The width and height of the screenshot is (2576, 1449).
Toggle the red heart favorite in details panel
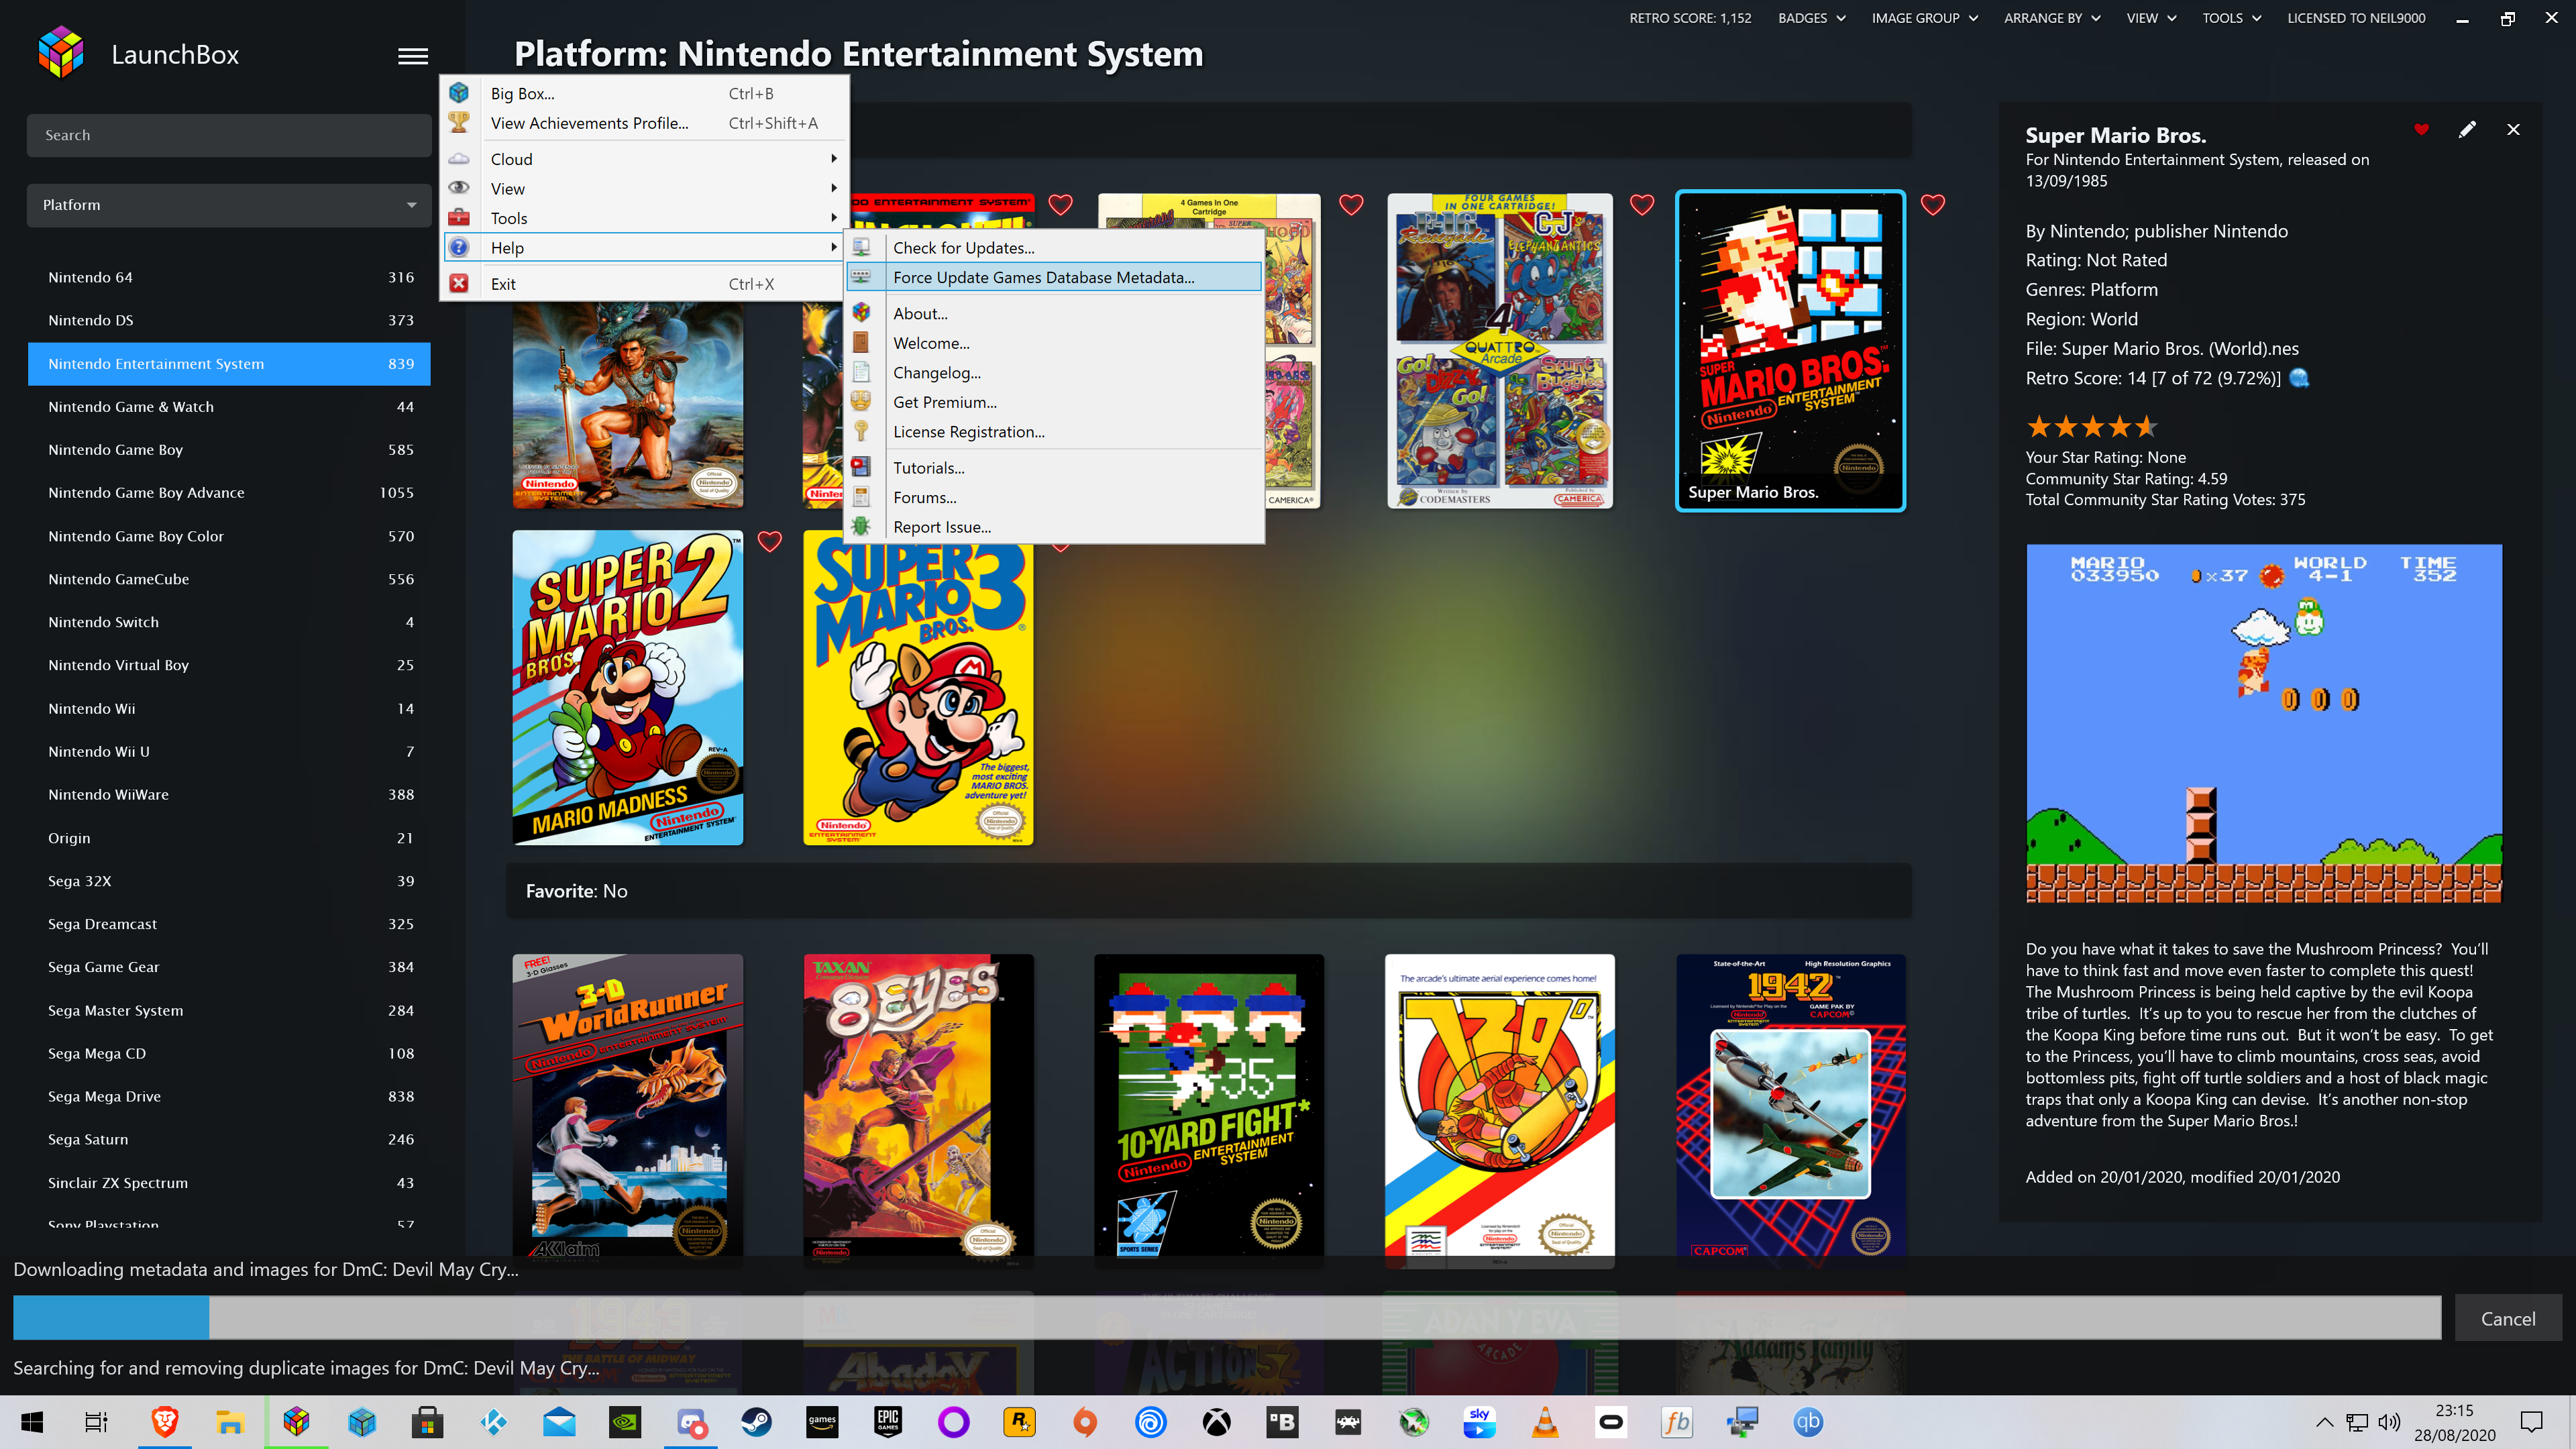tap(2421, 129)
